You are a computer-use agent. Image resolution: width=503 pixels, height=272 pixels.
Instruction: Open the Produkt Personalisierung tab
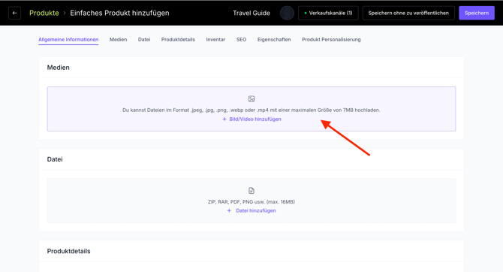(331, 40)
